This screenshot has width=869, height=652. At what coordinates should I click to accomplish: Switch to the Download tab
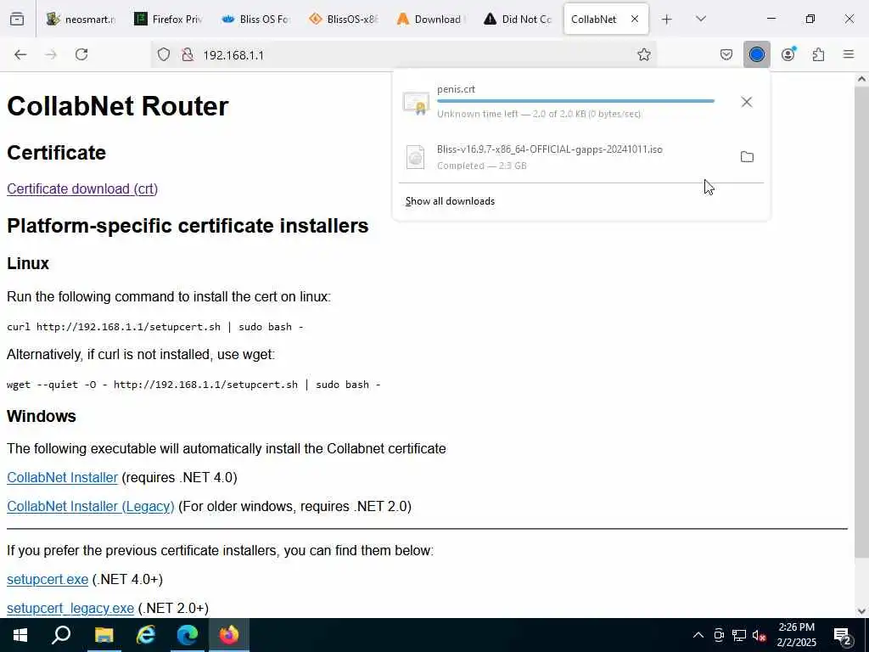pyautogui.click(x=430, y=20)
